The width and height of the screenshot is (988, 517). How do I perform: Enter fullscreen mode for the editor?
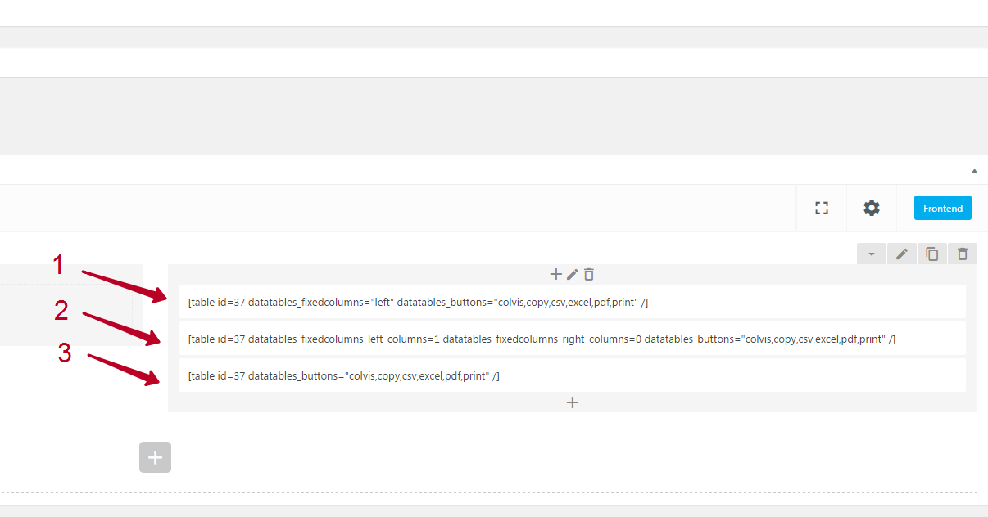(822, 208)
